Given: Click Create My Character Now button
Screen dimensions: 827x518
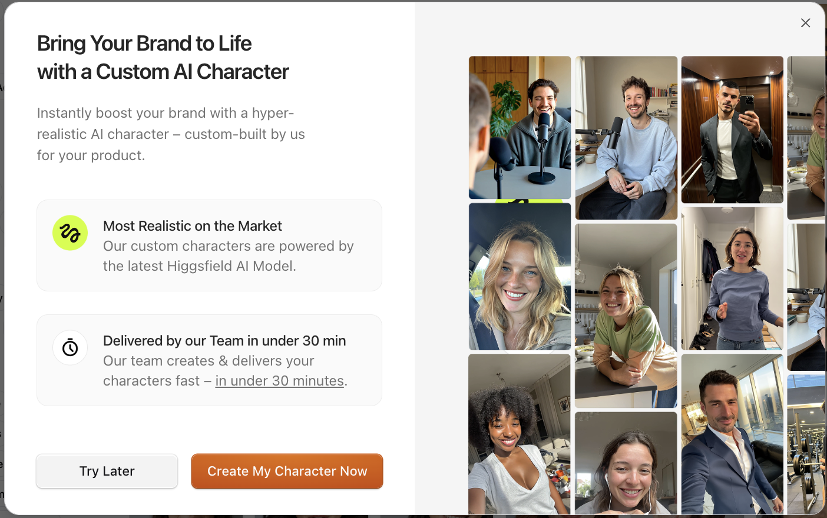Looking at the screenshot, I should pyautogui.click(x=287, y=471).
